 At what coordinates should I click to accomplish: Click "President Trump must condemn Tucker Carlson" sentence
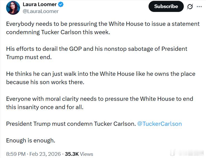click(x=71, y=124)
